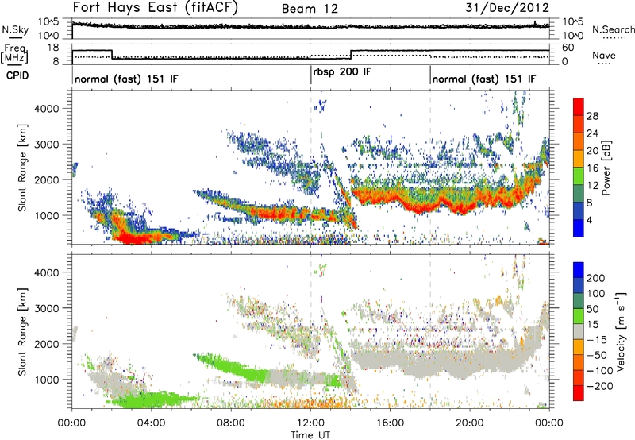The height and width of the screenshot is (440, 635).
Task: Click the "Time UT" axis label
Action: 310,435
